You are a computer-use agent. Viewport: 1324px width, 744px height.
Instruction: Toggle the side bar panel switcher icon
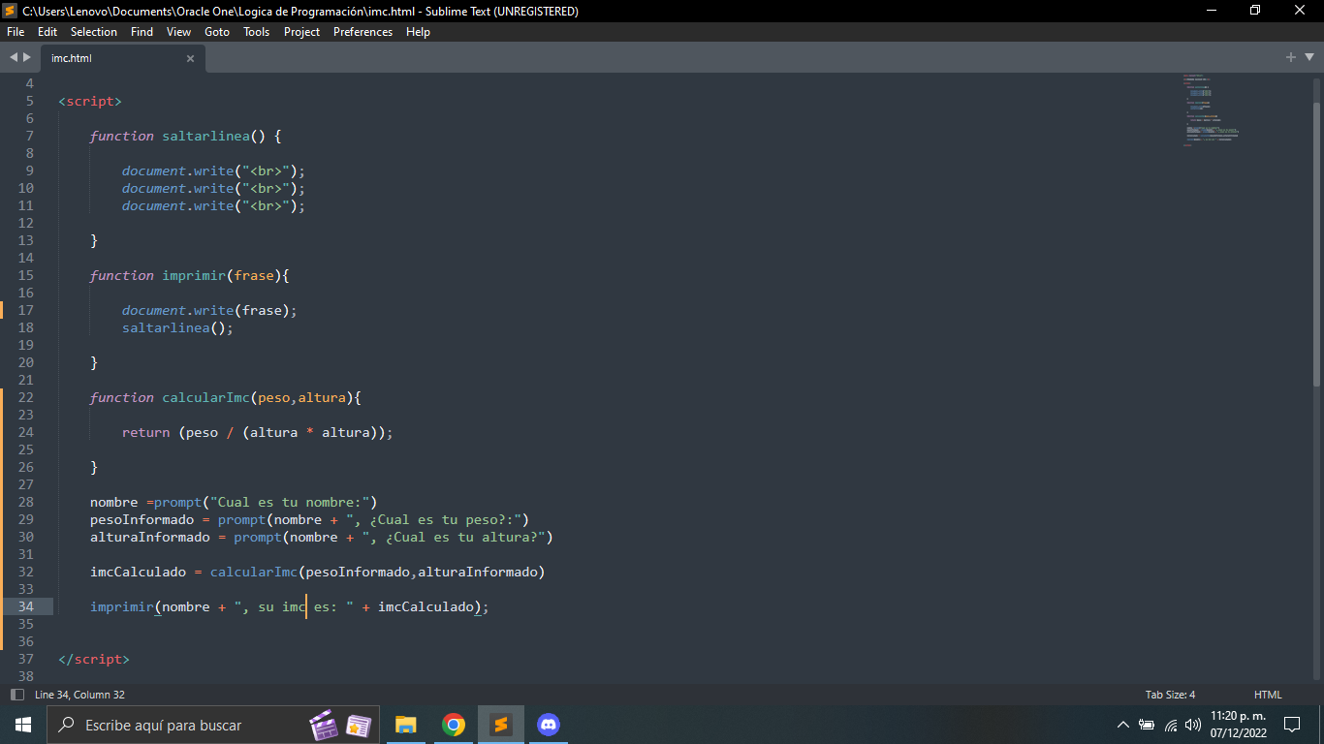(16, 695)
